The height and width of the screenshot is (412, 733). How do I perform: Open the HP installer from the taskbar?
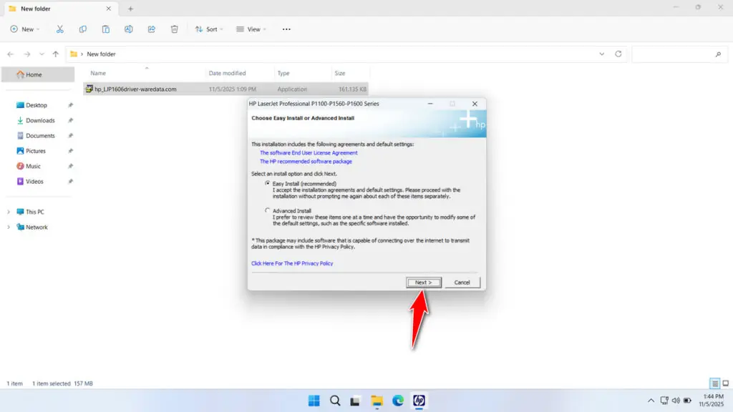tap(417, 401)
